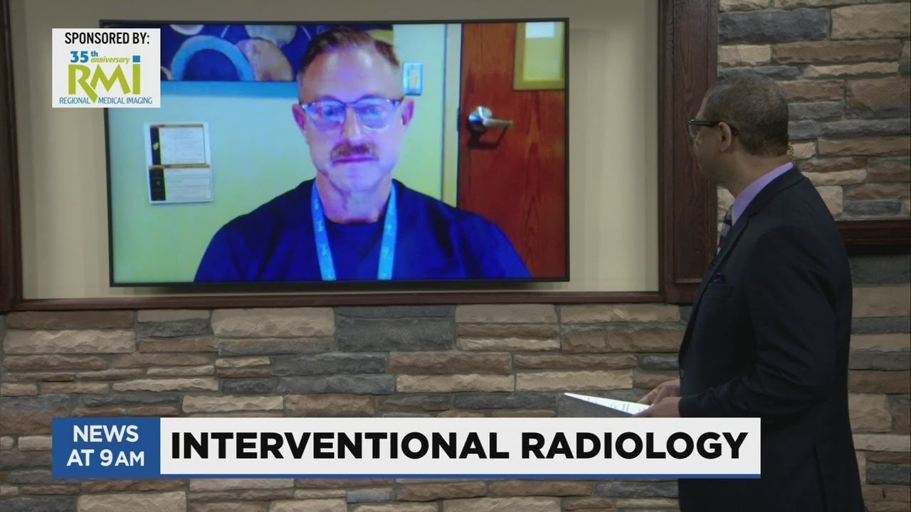Viewport: 911px width, 512px height.
Task: Click the RMI Regional Medical Imaging sponsor logo
Action: [106, 78]
